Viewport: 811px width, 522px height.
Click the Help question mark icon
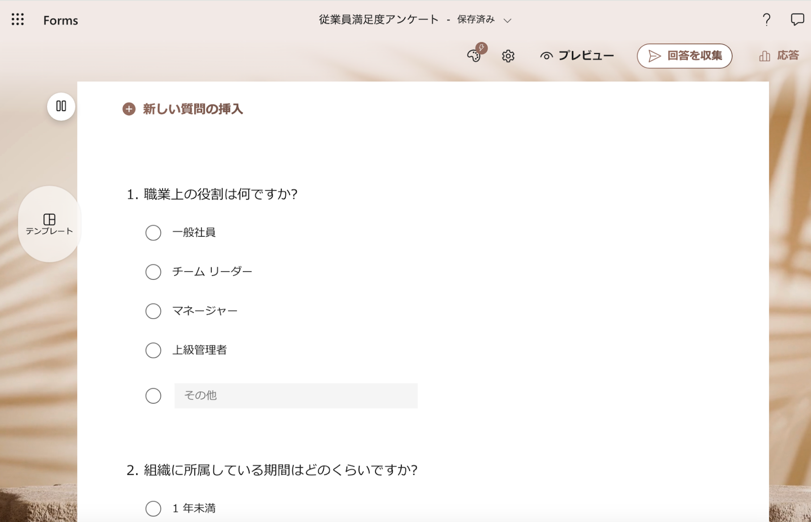766,20
